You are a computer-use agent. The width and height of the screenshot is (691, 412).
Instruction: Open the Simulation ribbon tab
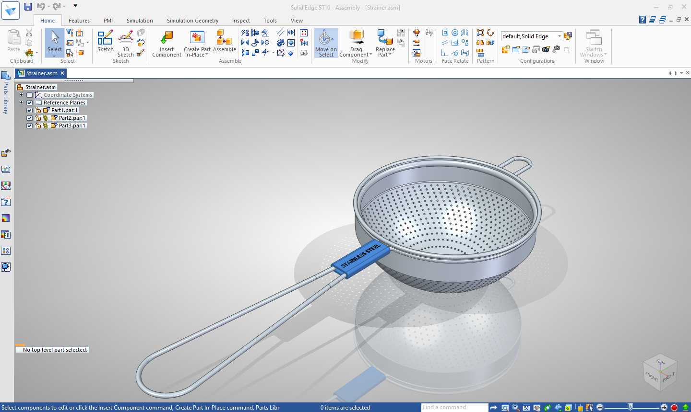pyautogui.click(x=140, y=21)
